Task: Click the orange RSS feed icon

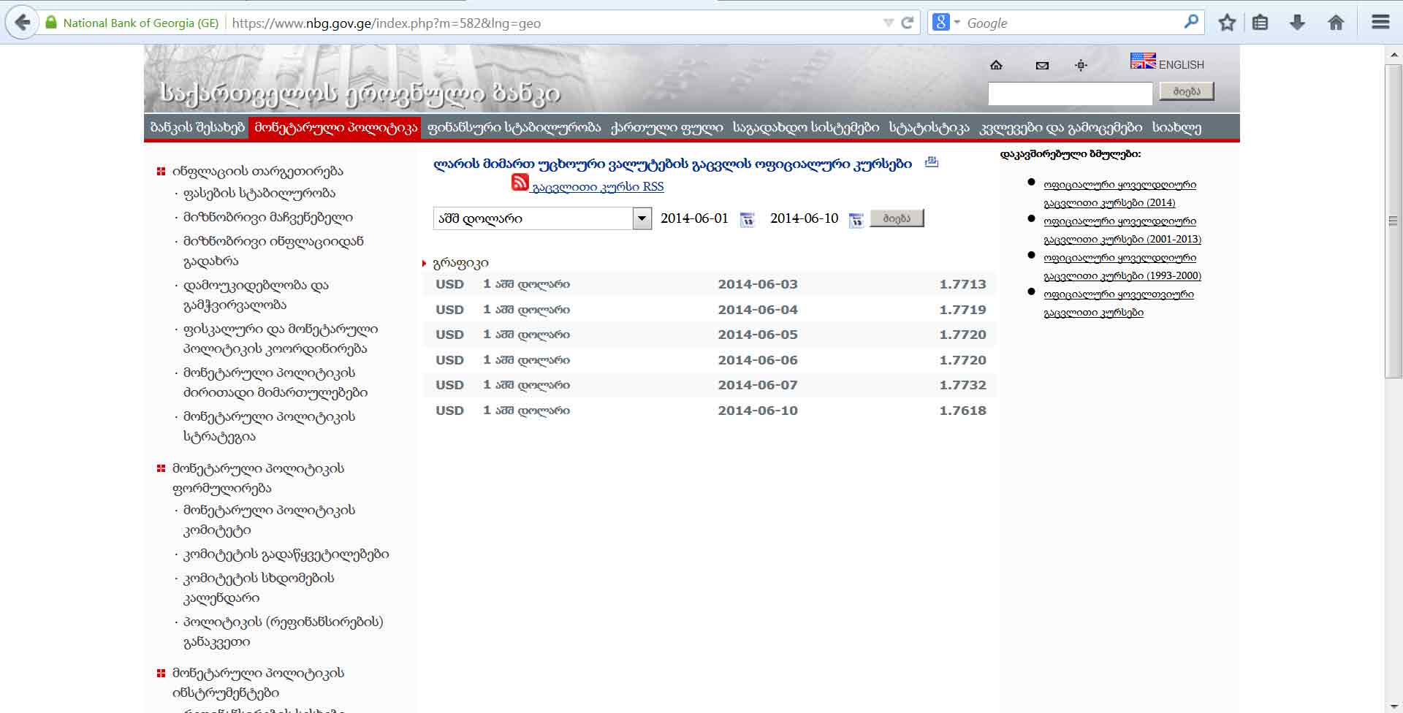Action: tap(520, 183)
